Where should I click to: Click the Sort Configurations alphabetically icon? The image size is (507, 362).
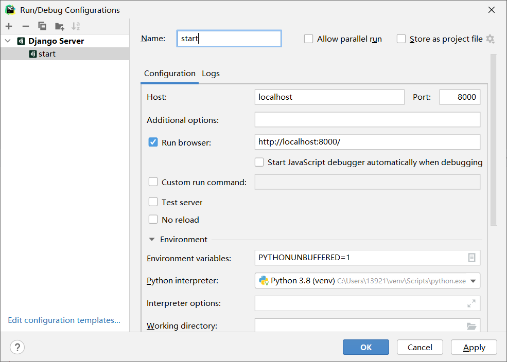(76, 26)
